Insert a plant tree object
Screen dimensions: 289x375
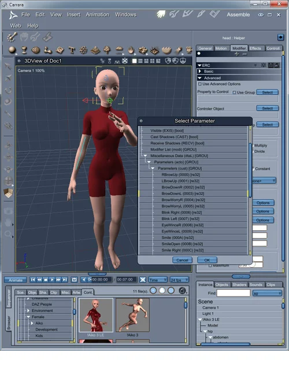pyautogui.click(x=107, y=50)
